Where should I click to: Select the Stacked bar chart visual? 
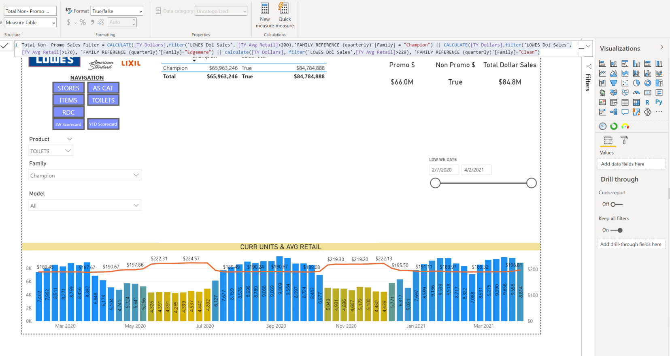(602, 64)
